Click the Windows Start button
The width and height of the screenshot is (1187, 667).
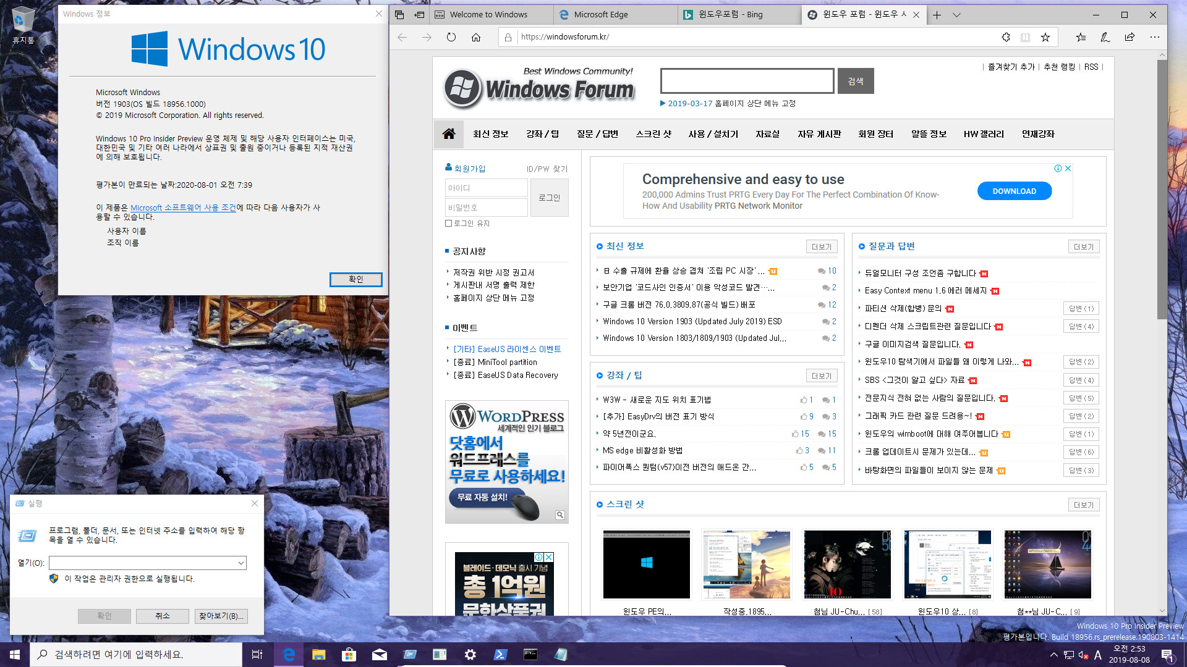click(x=15, y=655)
